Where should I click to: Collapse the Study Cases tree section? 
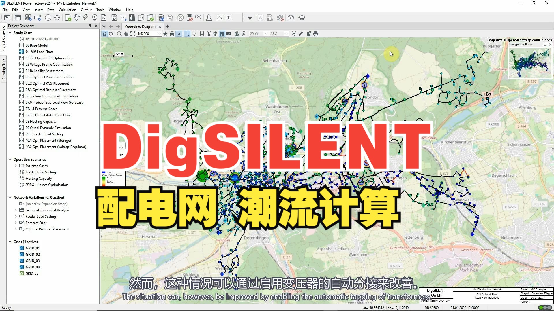10,33
